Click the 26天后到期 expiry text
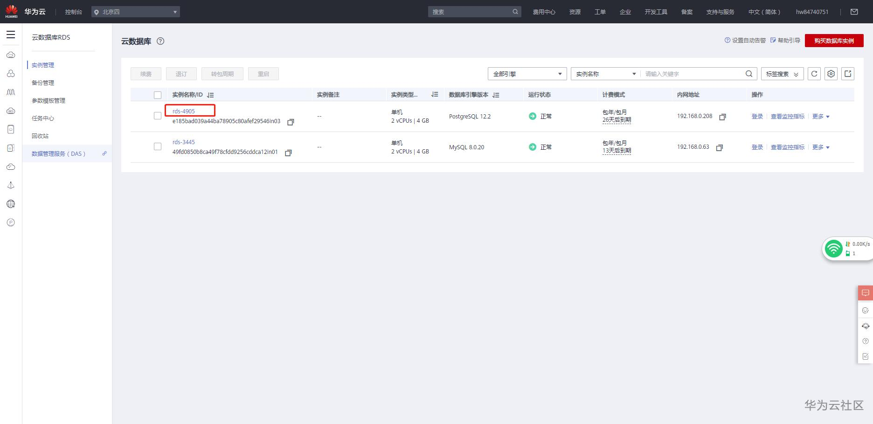Screen dimensions: 873x424 tap(617, 120)
